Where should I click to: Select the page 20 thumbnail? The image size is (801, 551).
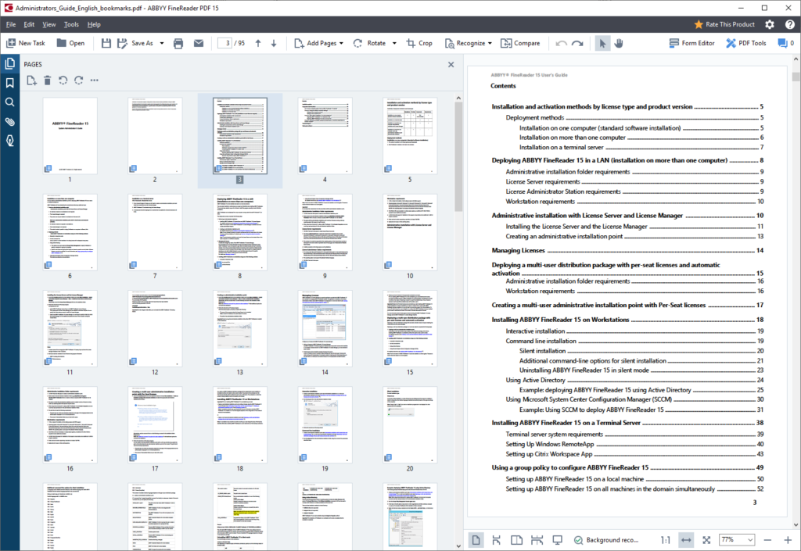410,425
